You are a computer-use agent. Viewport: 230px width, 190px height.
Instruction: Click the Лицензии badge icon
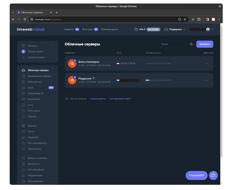tap(23, 137)
